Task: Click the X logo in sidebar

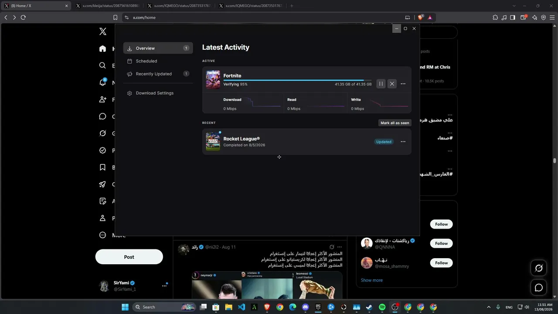Action: point(103,31)
